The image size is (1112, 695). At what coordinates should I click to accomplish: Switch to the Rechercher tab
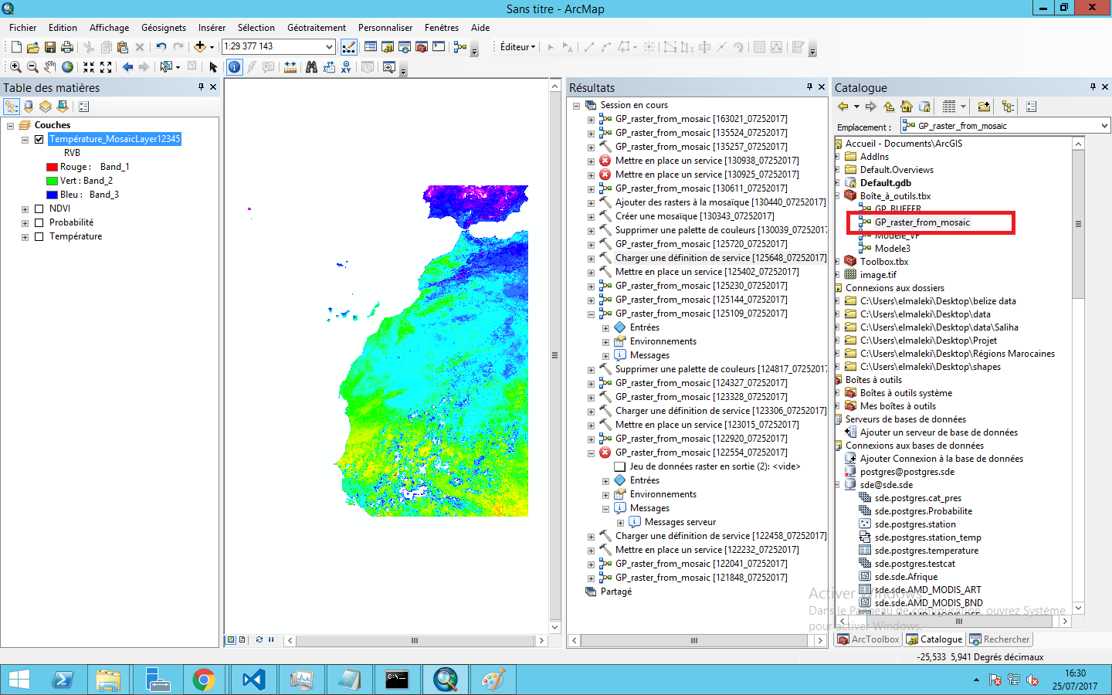1000,639
